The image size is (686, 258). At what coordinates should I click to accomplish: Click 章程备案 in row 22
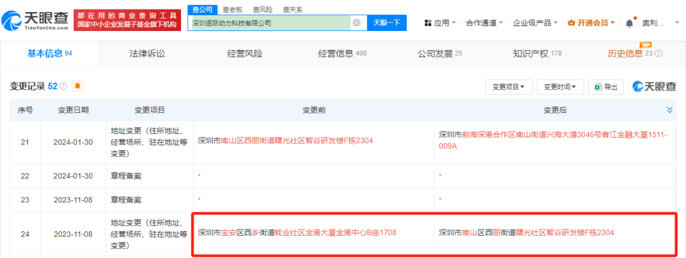pos(126,176)
